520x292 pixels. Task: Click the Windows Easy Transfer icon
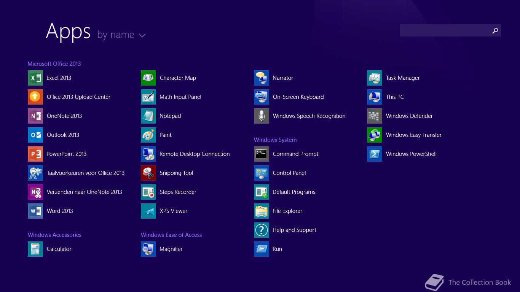375,135
